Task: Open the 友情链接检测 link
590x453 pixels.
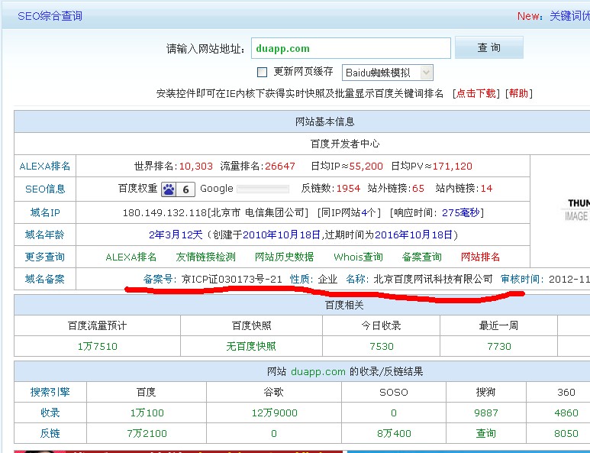Action: point(206,257)
